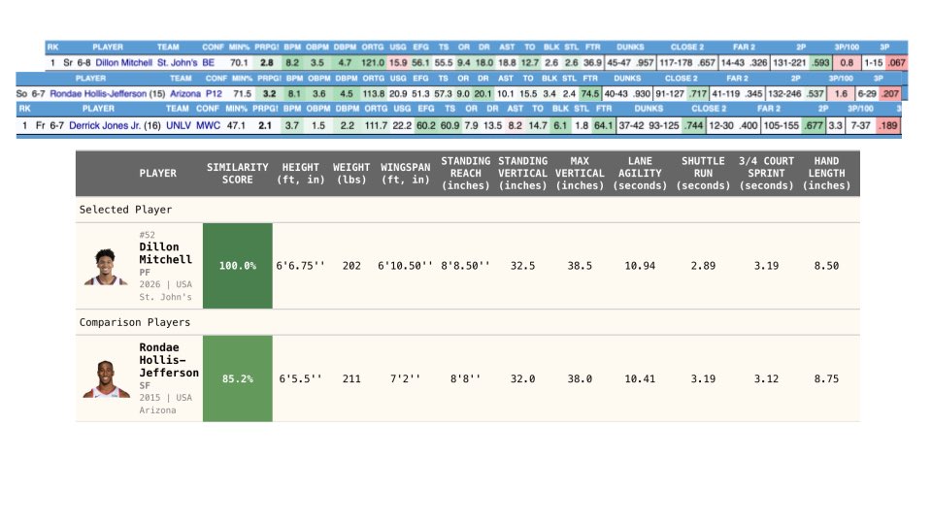The width and height of the screenshot is (932, 524).
Task: Open Dillon Mitchell's player link in stats table
Action: pyautogui.click(x=123, y=62)
